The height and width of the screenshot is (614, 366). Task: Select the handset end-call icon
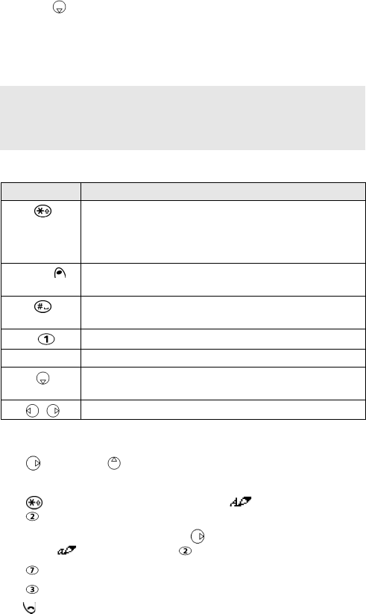click(30, 607)
